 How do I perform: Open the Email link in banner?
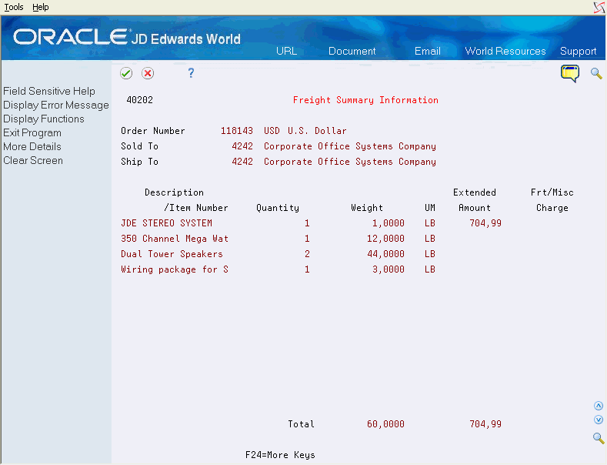coord(428,51)
